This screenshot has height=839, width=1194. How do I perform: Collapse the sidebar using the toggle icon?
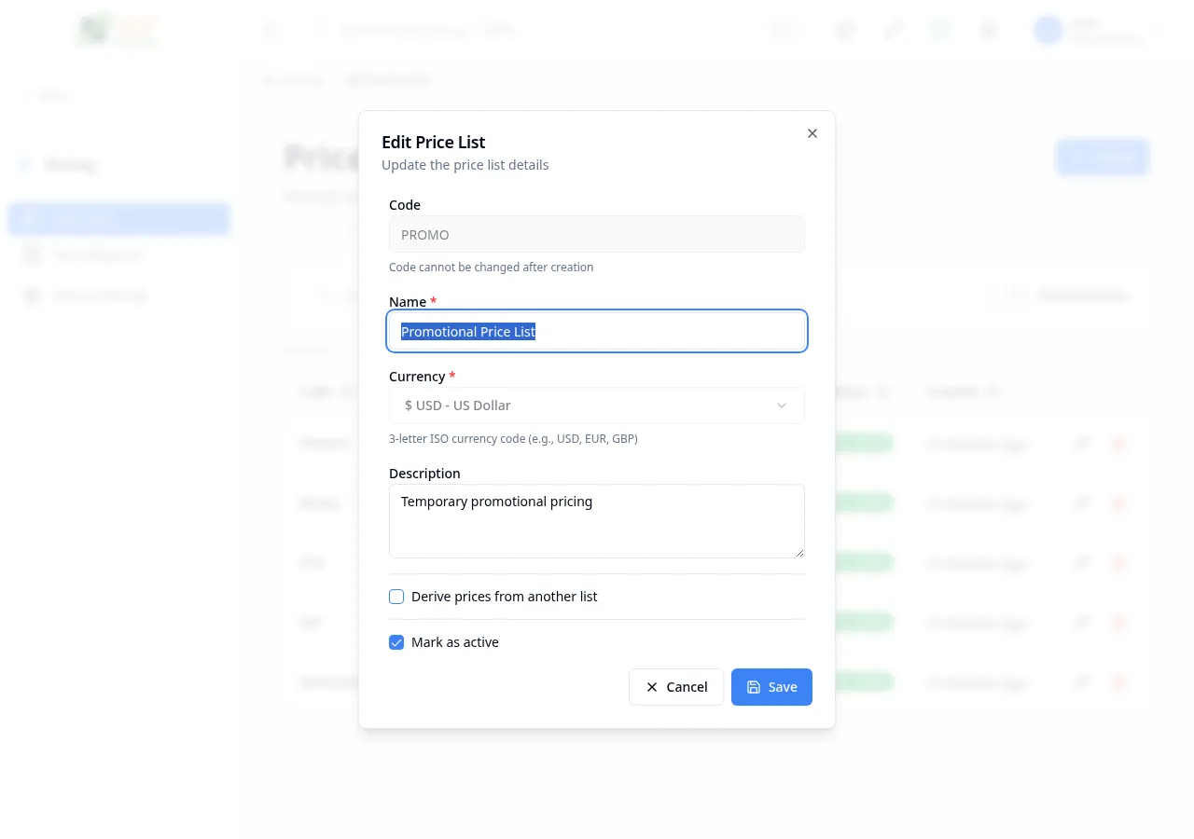click(x=271, y=30)
